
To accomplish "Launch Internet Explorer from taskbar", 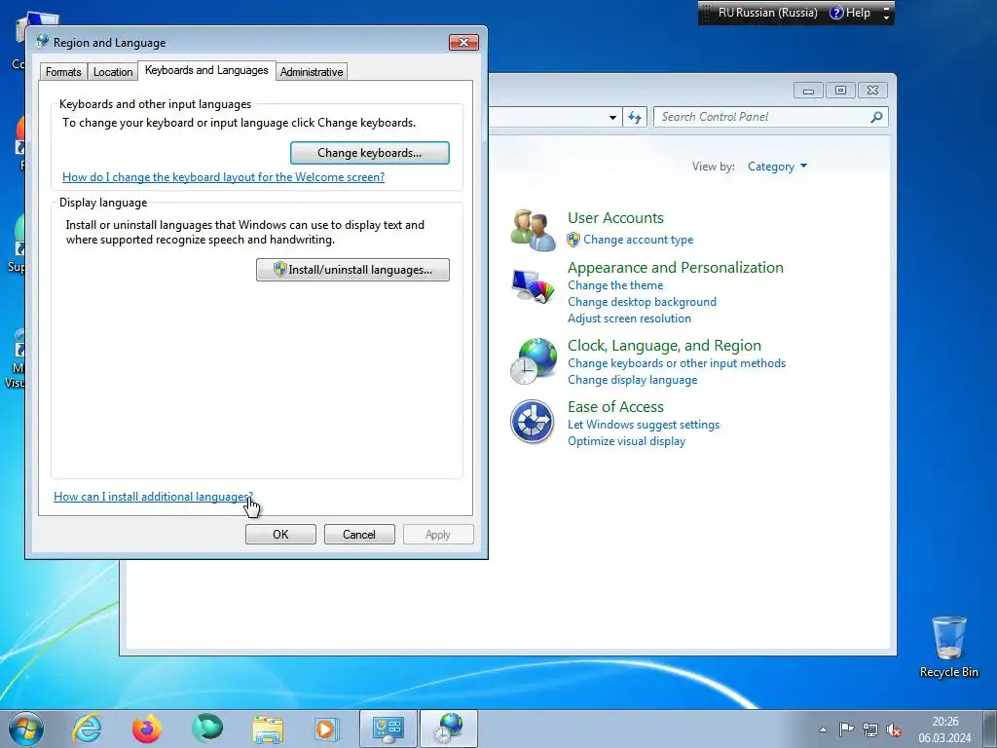I will (87, 729).
